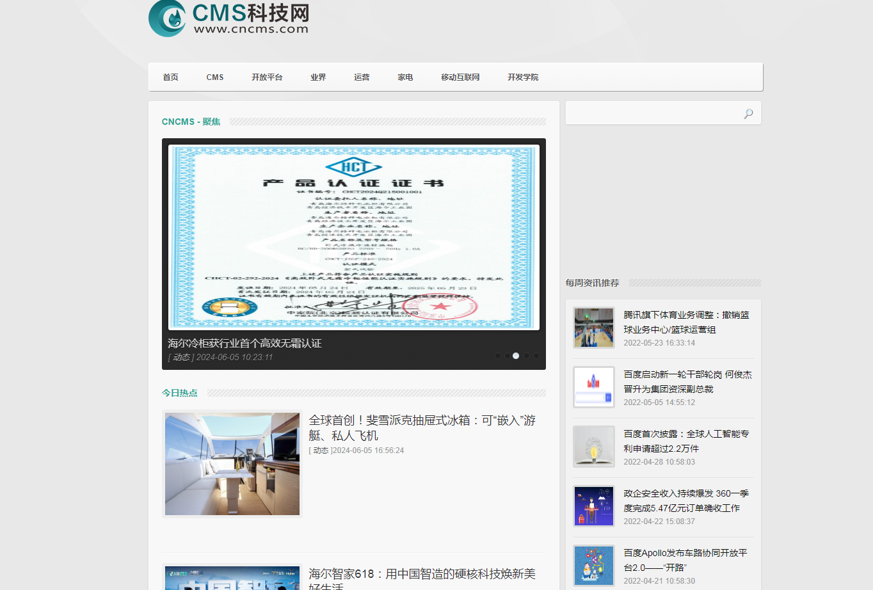The width and height of the screenshot is (873, 590).
Task: Click 动态 tag dated 2024-06-05 16:56:24
Action: point(321,450)
